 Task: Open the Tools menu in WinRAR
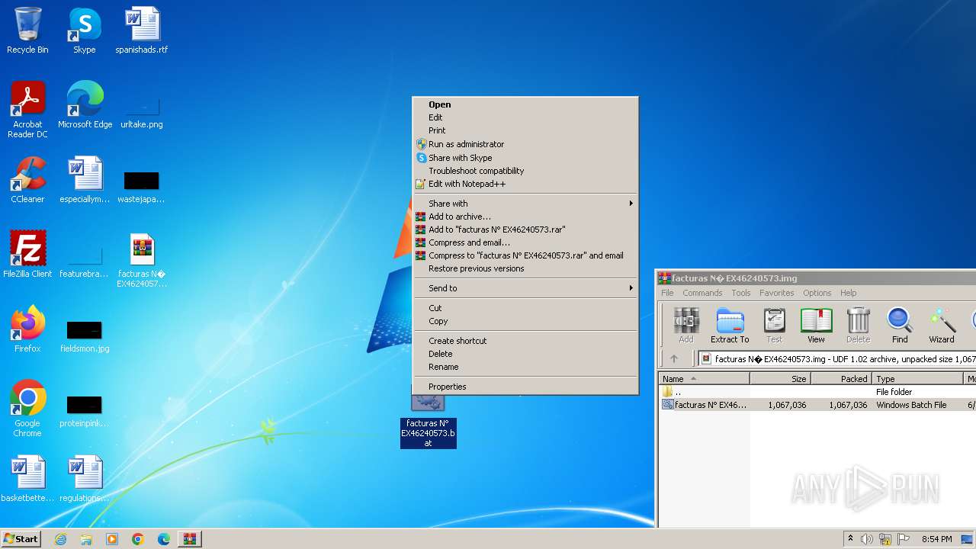pyautogui.click(x=741, y=293)
